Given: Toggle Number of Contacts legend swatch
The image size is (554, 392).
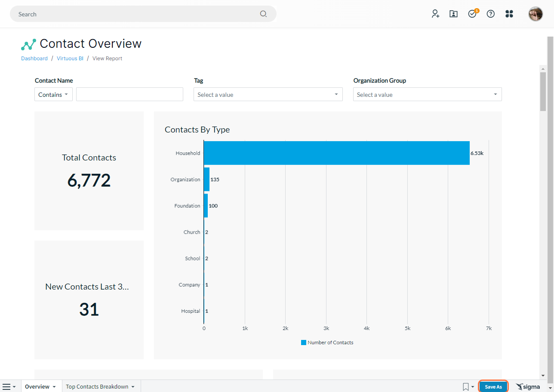Looking at the screenshot, I should coord(304,343).
